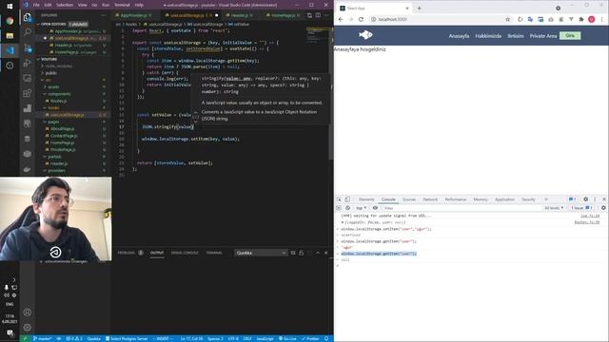This screenshot has height=342, width=609.
Task: Open the console settings gear in DevTools
Action: tap(603, 208)
